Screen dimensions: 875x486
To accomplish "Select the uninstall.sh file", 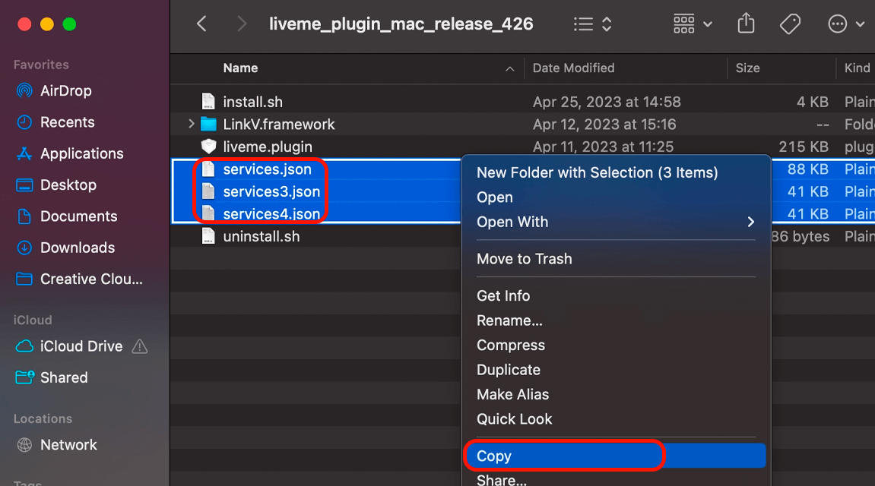I will point(262,236).
